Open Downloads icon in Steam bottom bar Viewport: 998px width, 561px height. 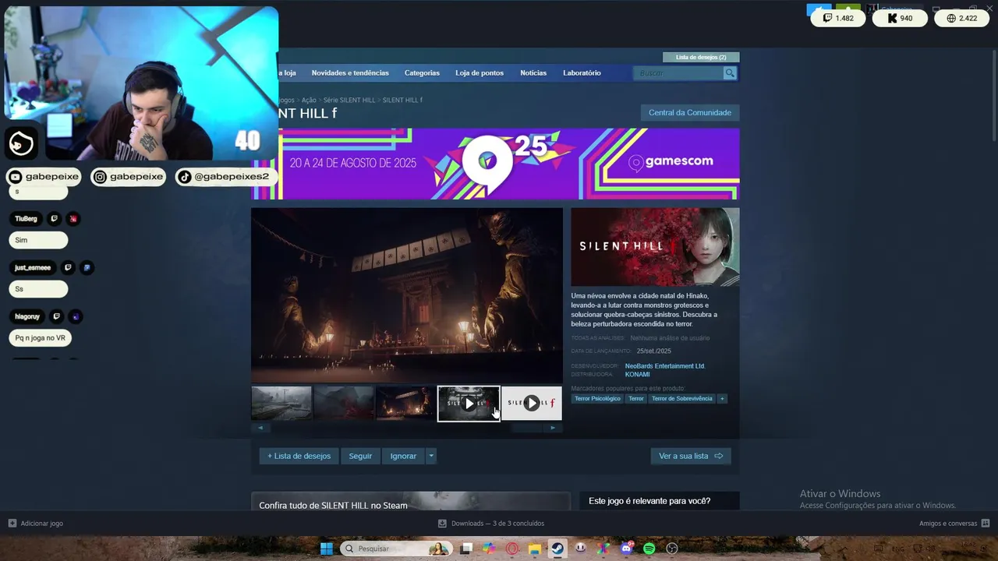click(x=442, y=524)
